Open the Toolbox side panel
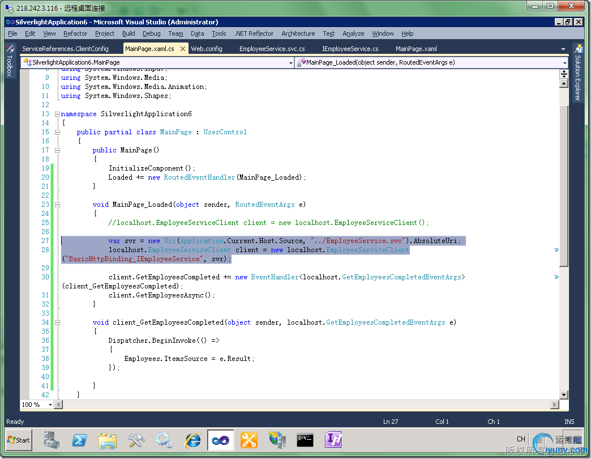Screen dimensions: 591x459 [x=10, y=60]
